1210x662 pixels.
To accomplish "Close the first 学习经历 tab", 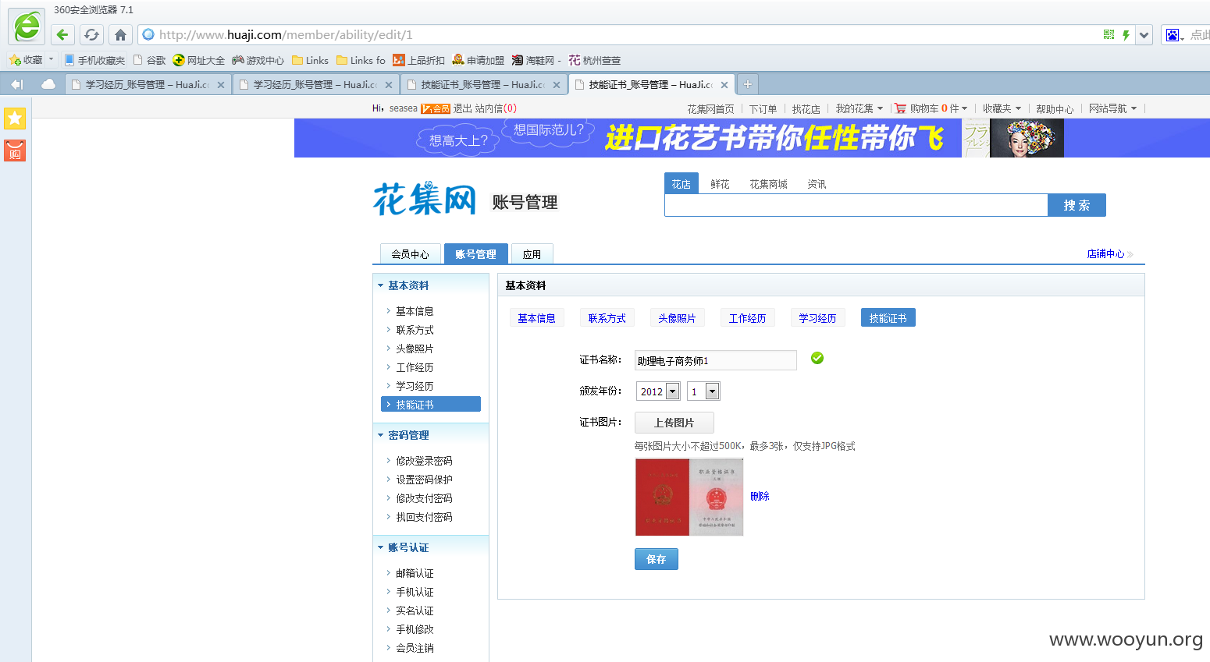I will click(x=221, y=85).
